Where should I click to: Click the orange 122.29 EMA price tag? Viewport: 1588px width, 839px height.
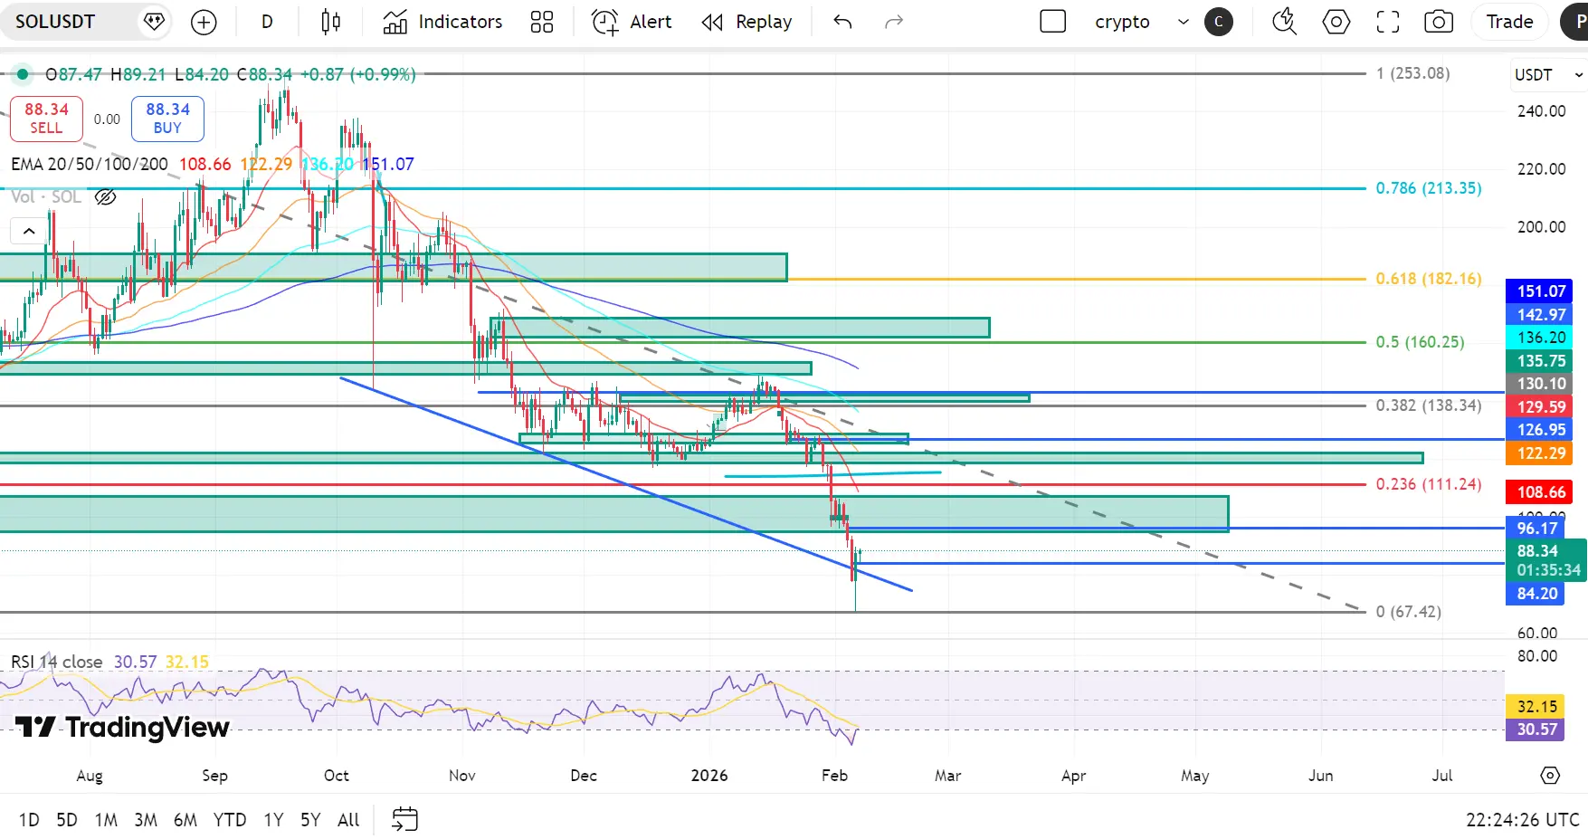[1540, 453]
